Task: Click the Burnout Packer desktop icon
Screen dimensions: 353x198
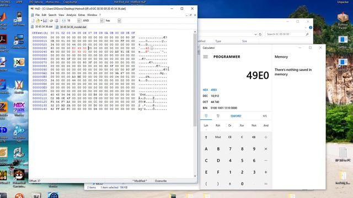Action: tap(343, 21)
